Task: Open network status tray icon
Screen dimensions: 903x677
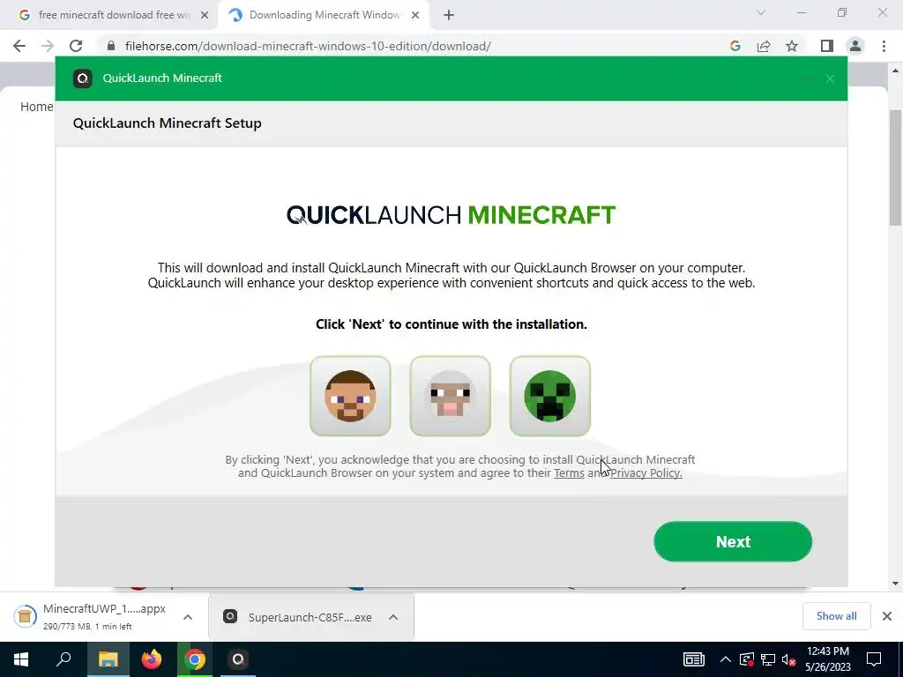Action: 768,659
